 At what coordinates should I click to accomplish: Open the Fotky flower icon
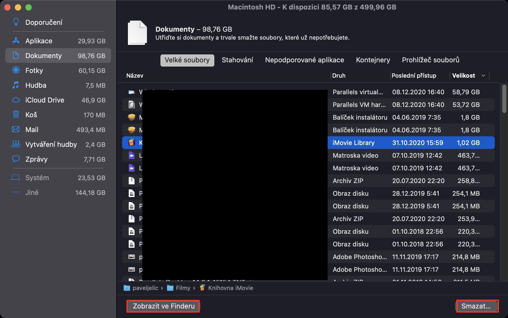pos(16,70)
